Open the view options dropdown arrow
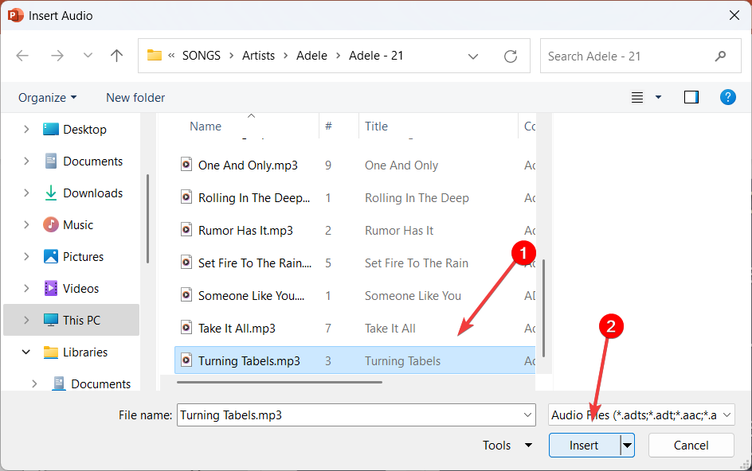The height and width of the screenshot is (471, 752). tap(659, 97)
